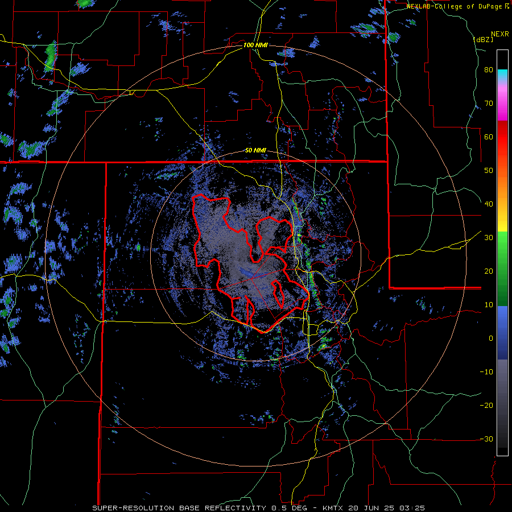The image size is (512, 512).
Task: Click the -20 value on the dBZ scale
Action: [x=486, y=406]
